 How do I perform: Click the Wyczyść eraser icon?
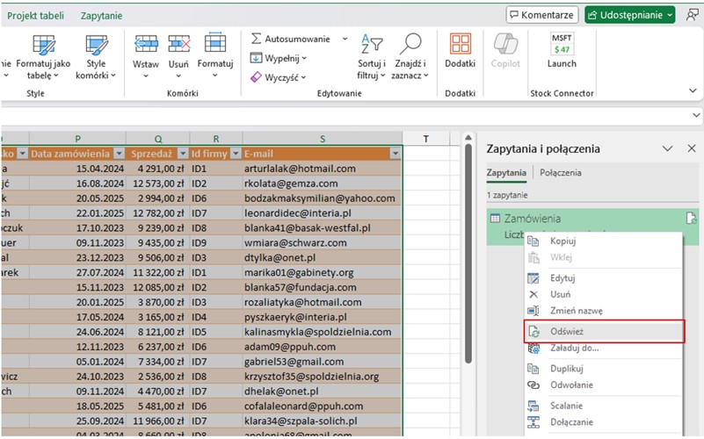(256, 77)
